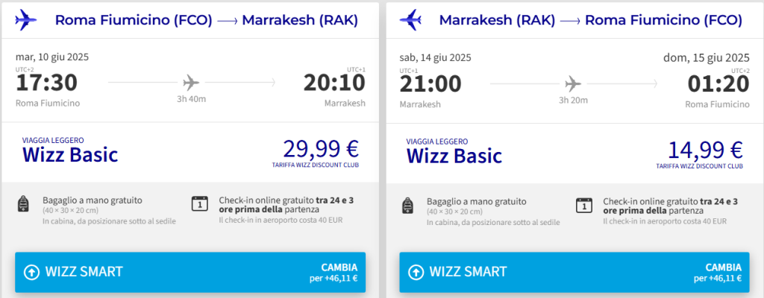The height and width of the screenshot is (298, 764).
Task: Click backpack baggage icon in outbound flight card
Action: click(x=23, y=205)
